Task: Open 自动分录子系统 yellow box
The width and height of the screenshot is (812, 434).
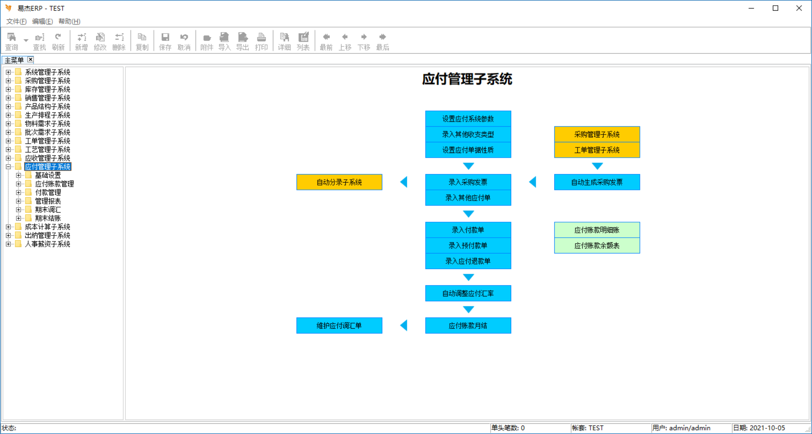Action: [339, 182]
